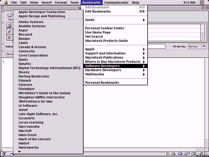Open the Disney bookmark
Viewport: 209px width, 157px height.
click(x=48, y=72)
